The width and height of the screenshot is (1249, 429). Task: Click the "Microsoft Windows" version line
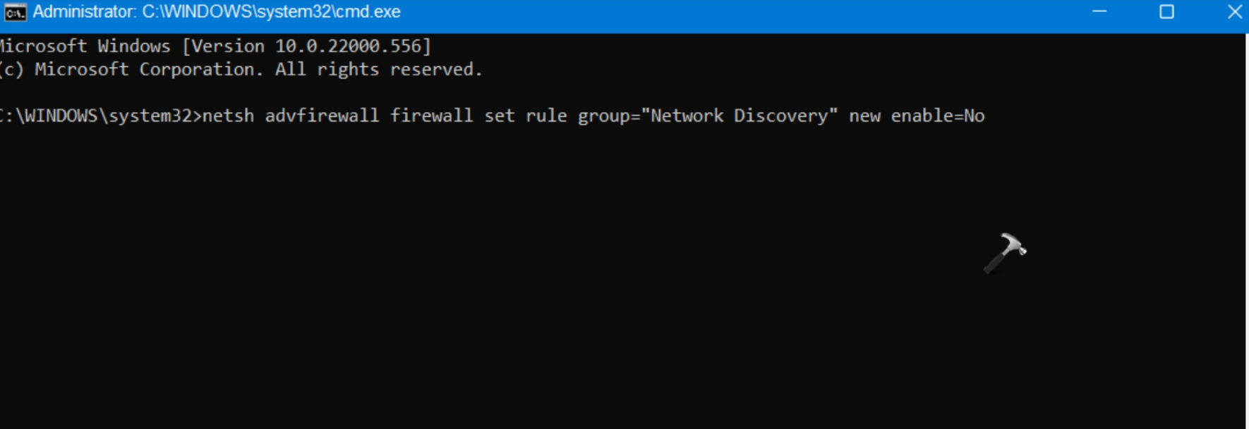(85, 46)
